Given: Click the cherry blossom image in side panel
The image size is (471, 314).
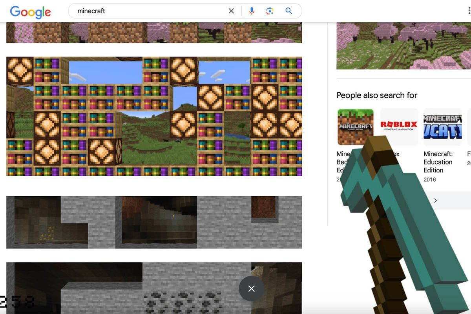Looking at the screenshot, I should pos(403,46).
